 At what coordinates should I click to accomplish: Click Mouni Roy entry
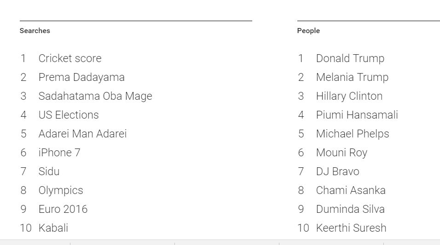[342, 153]
